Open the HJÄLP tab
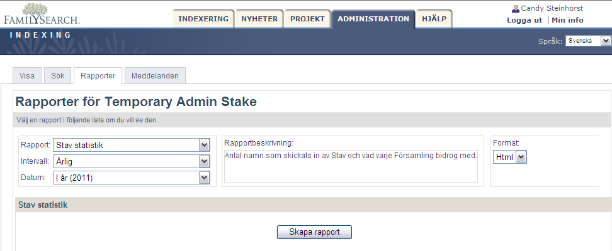The width and height of the screenshot is (612, 251). coord(434,19)
